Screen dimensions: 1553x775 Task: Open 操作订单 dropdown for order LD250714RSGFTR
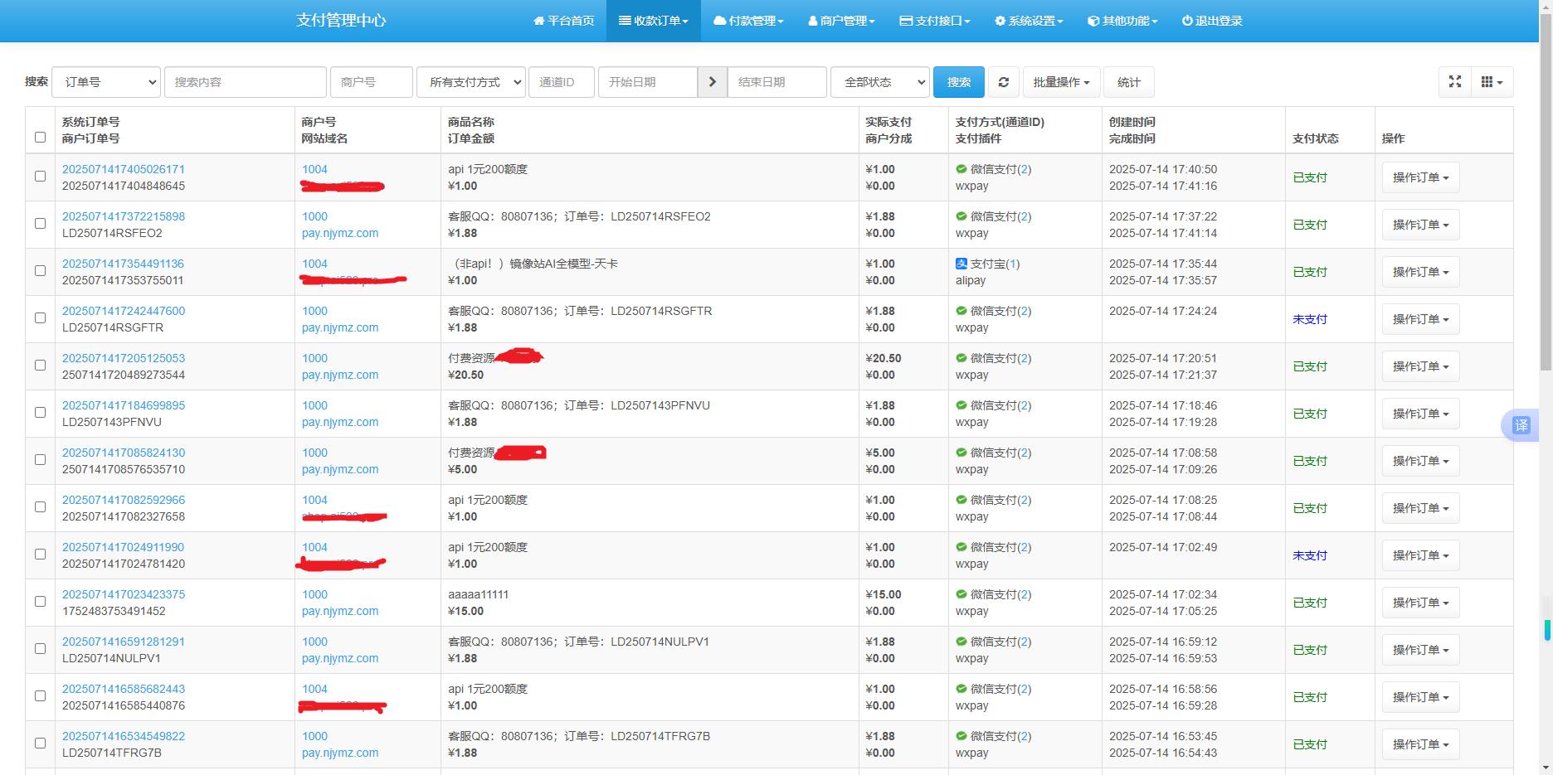[1420, 319]
